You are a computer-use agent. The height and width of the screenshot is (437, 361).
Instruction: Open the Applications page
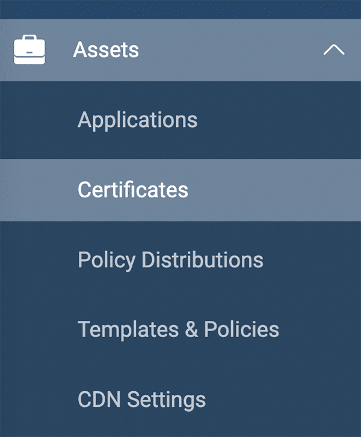[x=137, y=120]
